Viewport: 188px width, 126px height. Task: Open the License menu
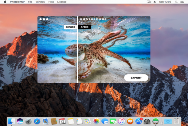pyautogui.click(x=62, y=2)
